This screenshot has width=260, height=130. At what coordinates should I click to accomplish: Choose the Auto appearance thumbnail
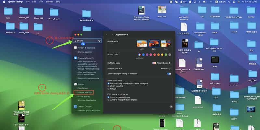tap(166, 44)
